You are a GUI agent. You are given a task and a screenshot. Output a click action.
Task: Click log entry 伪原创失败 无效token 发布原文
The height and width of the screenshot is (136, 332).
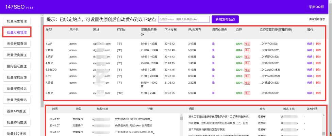pyautogui.click(x=134, y=125)
